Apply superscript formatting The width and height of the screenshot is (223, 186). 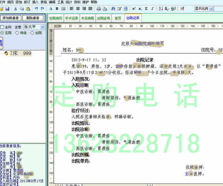pos(134,9)
